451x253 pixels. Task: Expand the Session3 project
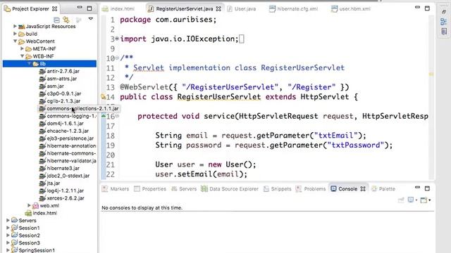tap(8, 242)
